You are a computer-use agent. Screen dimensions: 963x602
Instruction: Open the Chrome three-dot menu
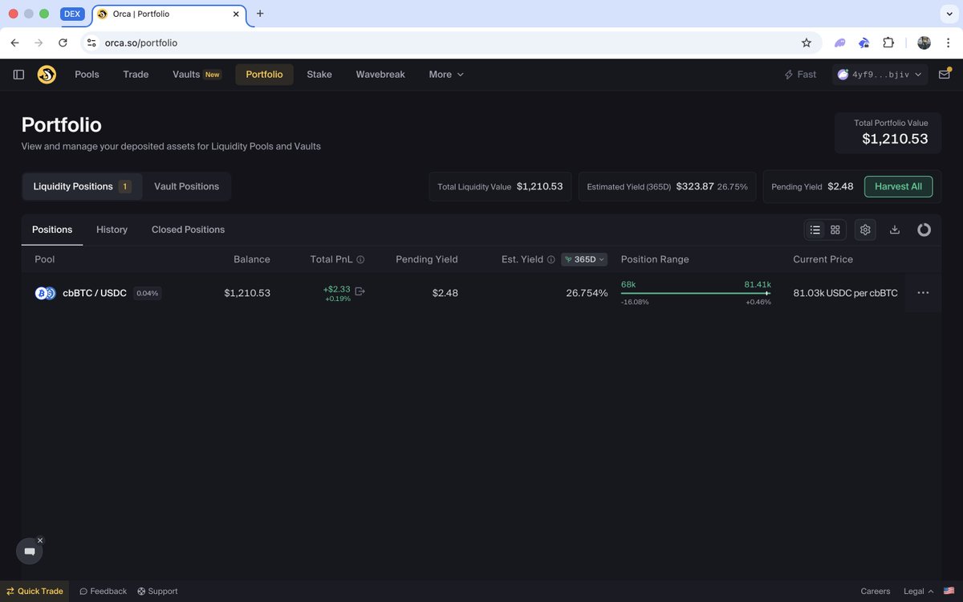948,43
